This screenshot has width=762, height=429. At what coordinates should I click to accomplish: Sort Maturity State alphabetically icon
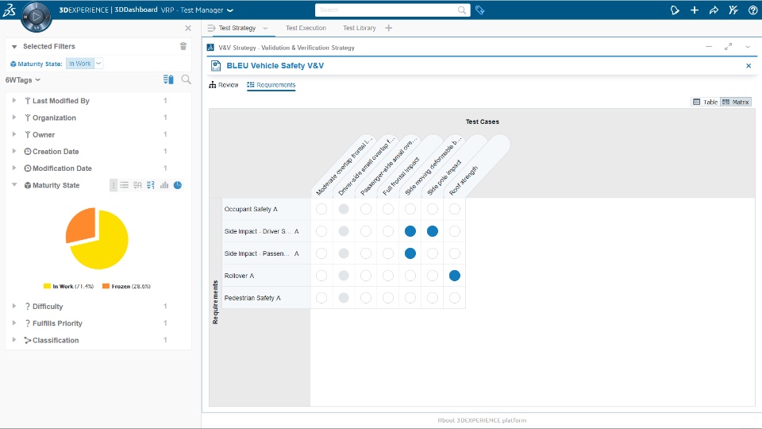(137, 185)
